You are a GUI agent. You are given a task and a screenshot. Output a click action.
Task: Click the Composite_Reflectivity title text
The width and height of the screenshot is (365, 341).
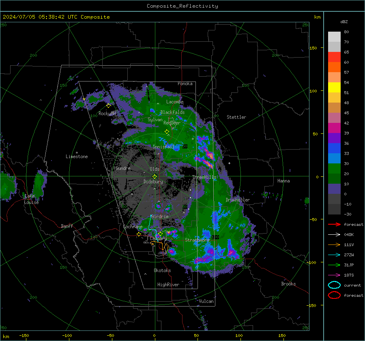pos(182,6)
